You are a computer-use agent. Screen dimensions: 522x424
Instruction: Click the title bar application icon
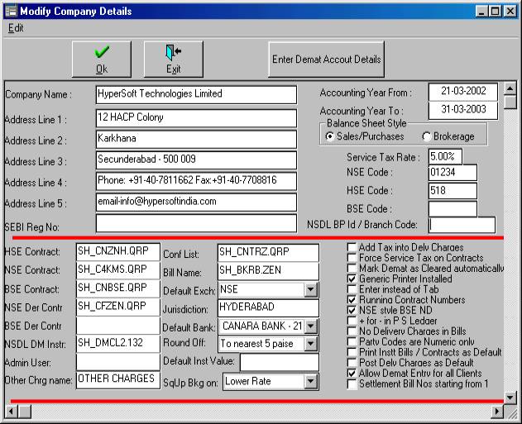pyautogui.click(x=10, y=12)
